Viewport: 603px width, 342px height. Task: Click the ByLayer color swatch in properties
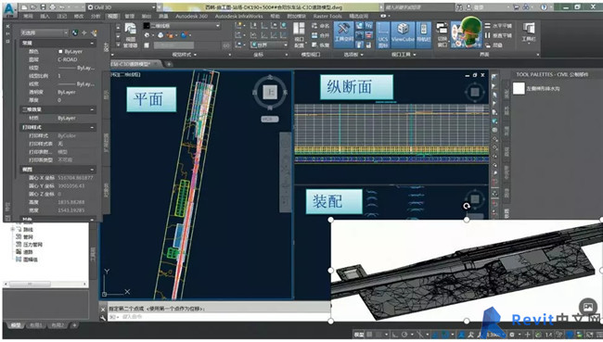(60, 51)
